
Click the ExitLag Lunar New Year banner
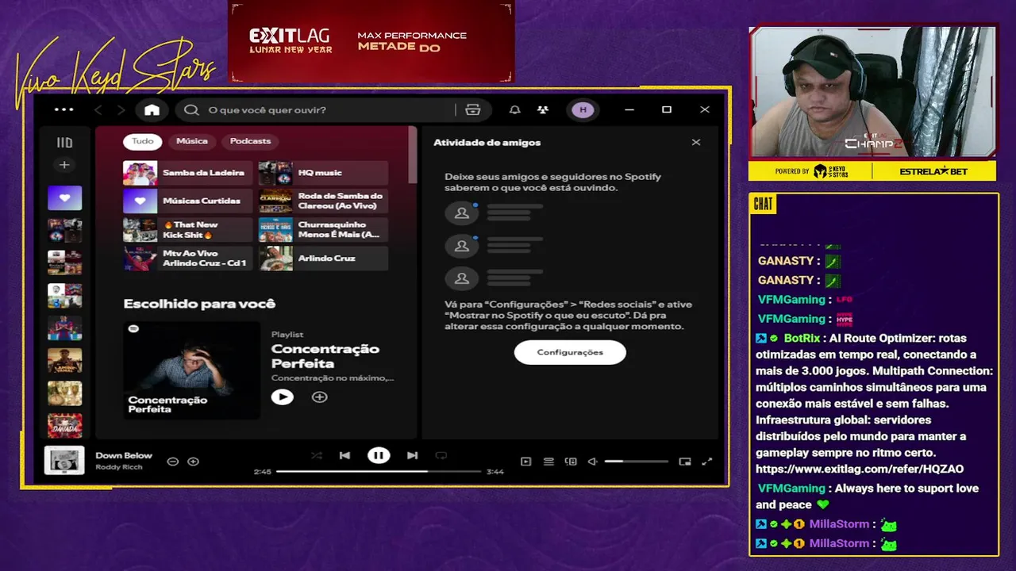pyautogui.click(x=371, y=41)
